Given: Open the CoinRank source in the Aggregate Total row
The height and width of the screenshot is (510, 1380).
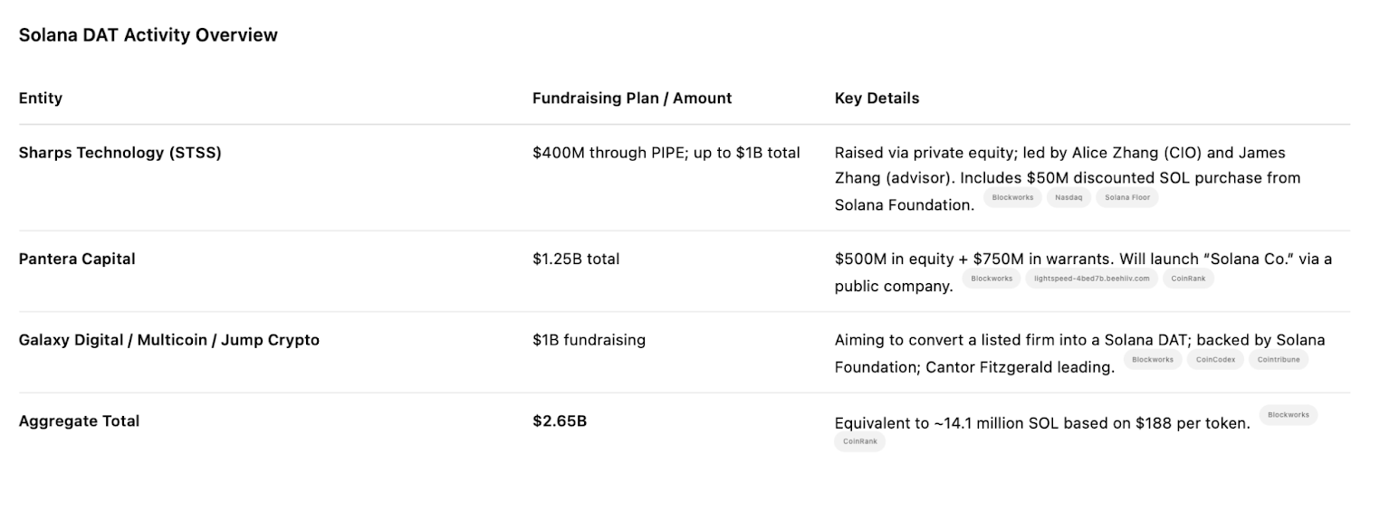Looking at the screenshot, I should [859, 442].
